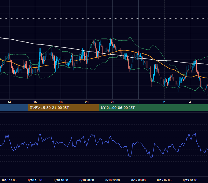Click the hour label 18 on time axis
Image resolution: width=208 pixels, height=183 pixels.
click(61, 102)
